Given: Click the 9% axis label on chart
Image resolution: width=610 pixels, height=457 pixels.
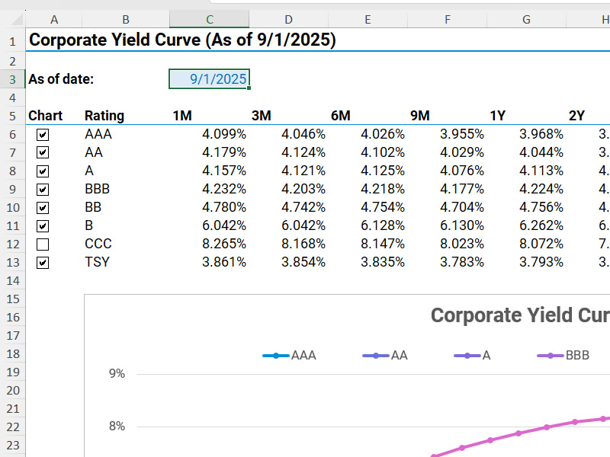Looking at the screenshot, I should click(117, 374).
